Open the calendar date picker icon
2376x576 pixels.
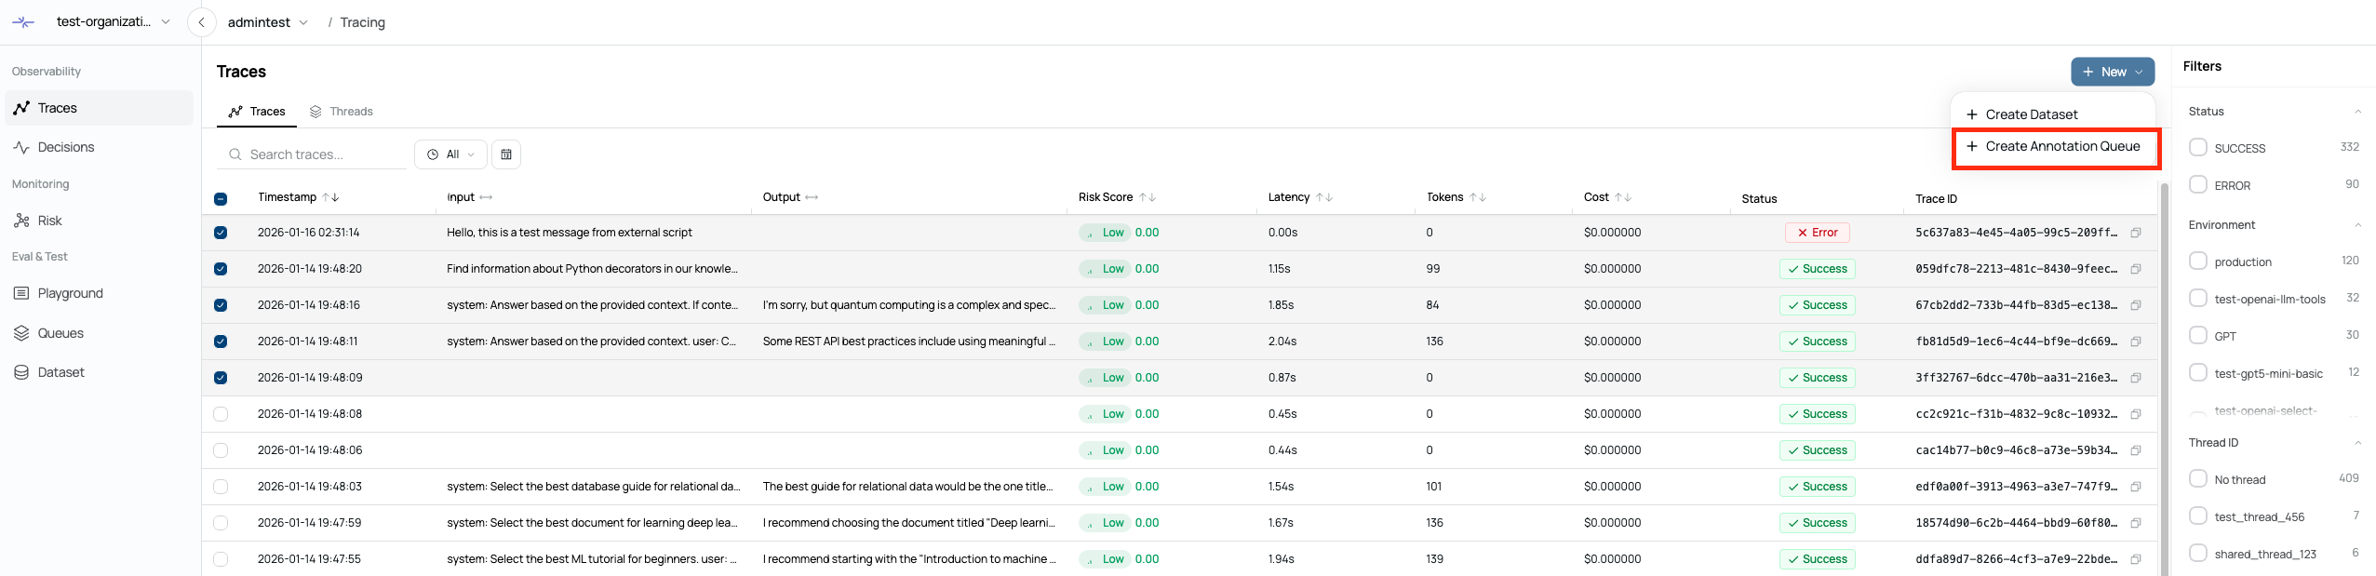pyautogui.click(x=506, y=154)
